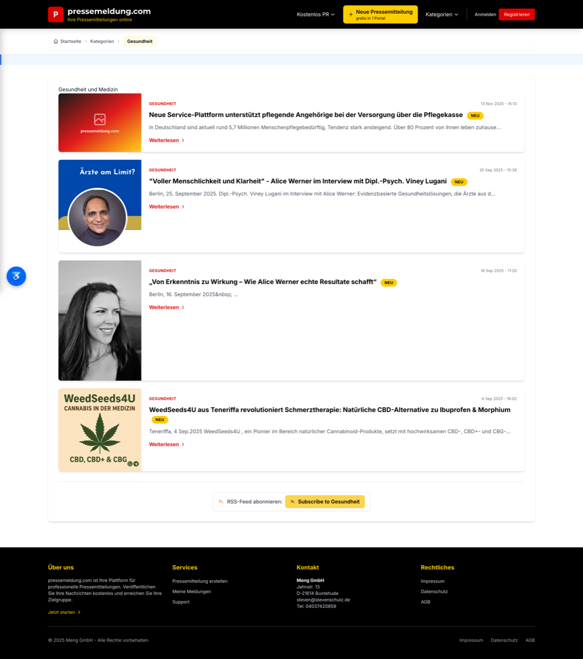Click Anmelden in the header
583x659 pixels.
pos(485,15)
